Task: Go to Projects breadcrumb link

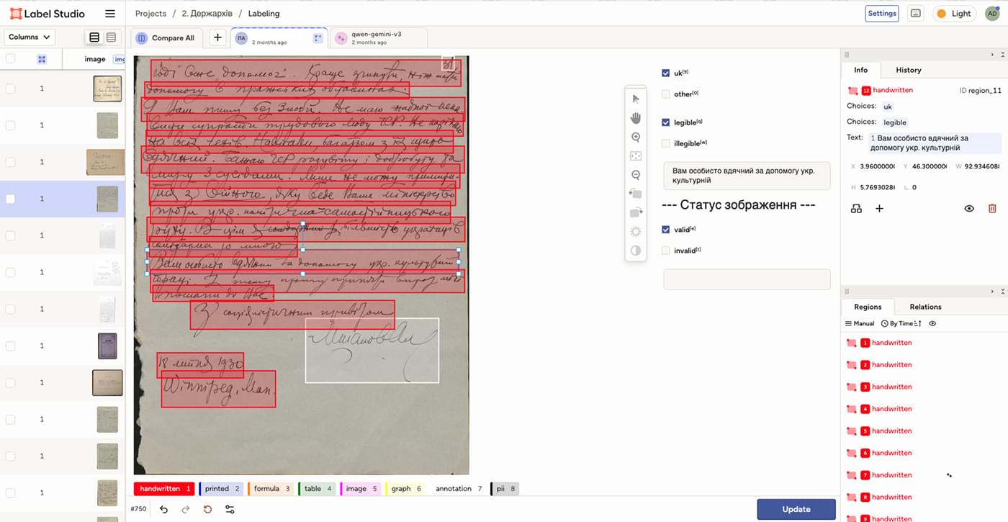Action: (x=150, y=14)
